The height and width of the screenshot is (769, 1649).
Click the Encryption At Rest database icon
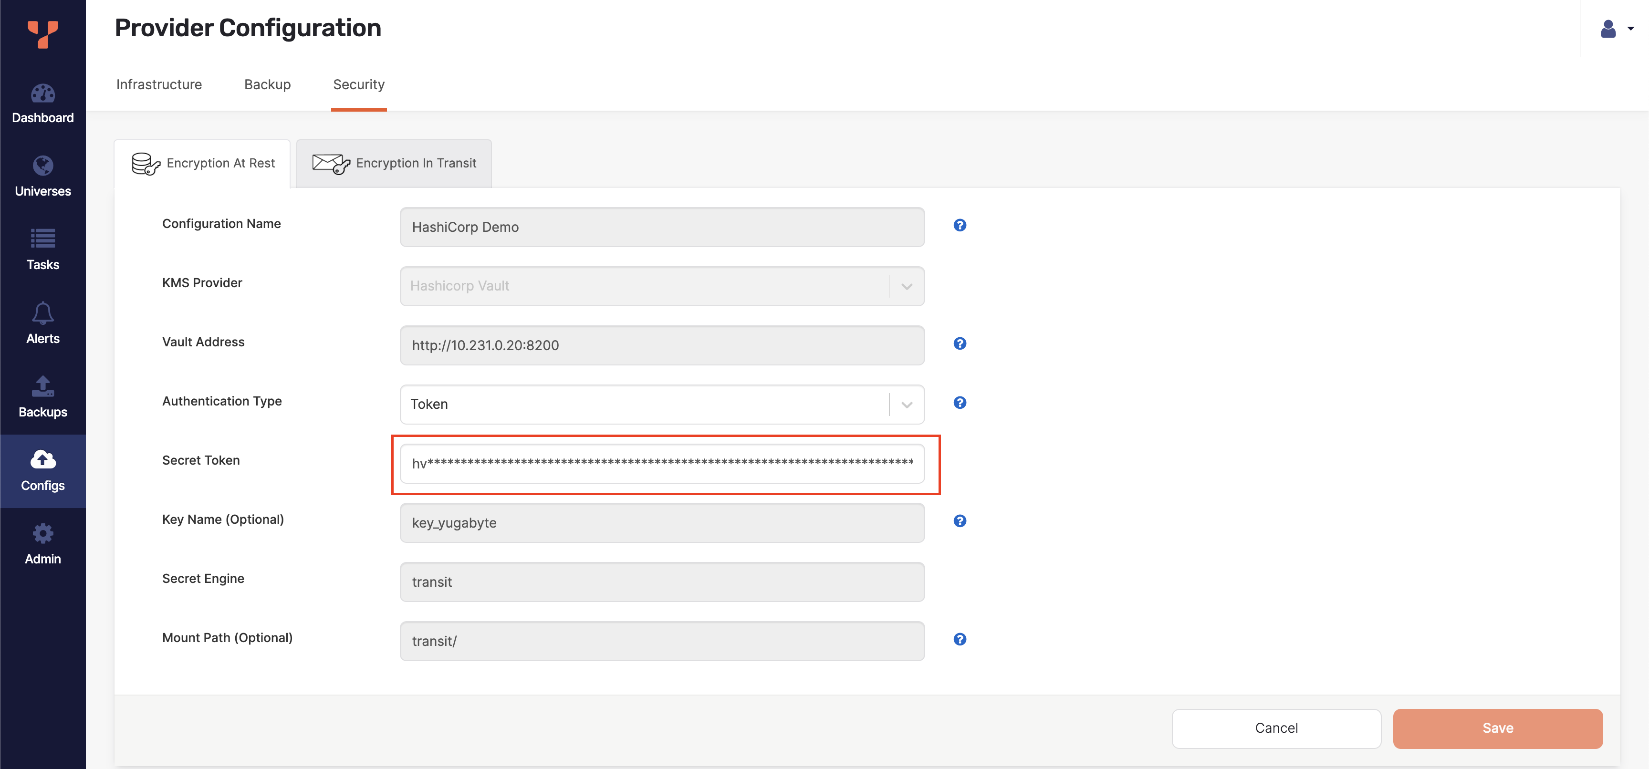[x=146, y=164]
